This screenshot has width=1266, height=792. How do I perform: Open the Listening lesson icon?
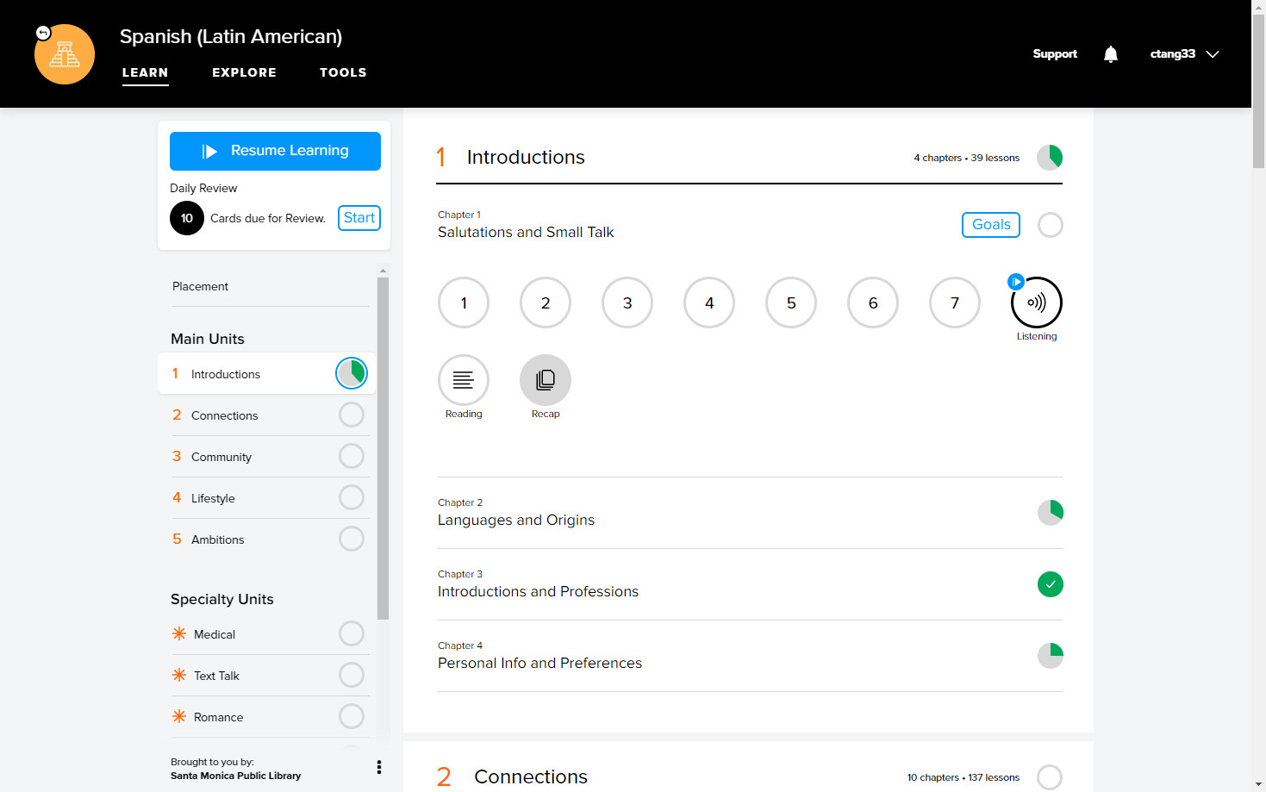1036,302
